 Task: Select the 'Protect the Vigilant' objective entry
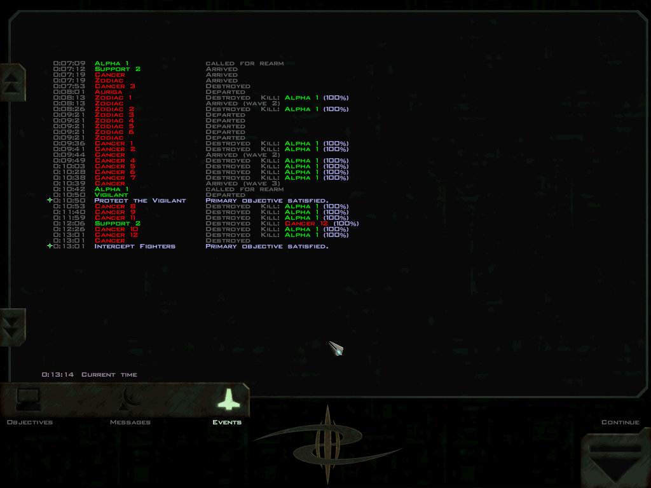tap(140, 201)
